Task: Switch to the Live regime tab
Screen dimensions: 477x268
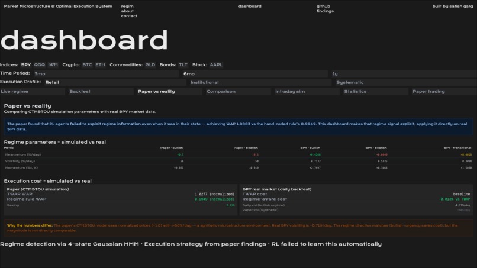Action: [32, 91]
